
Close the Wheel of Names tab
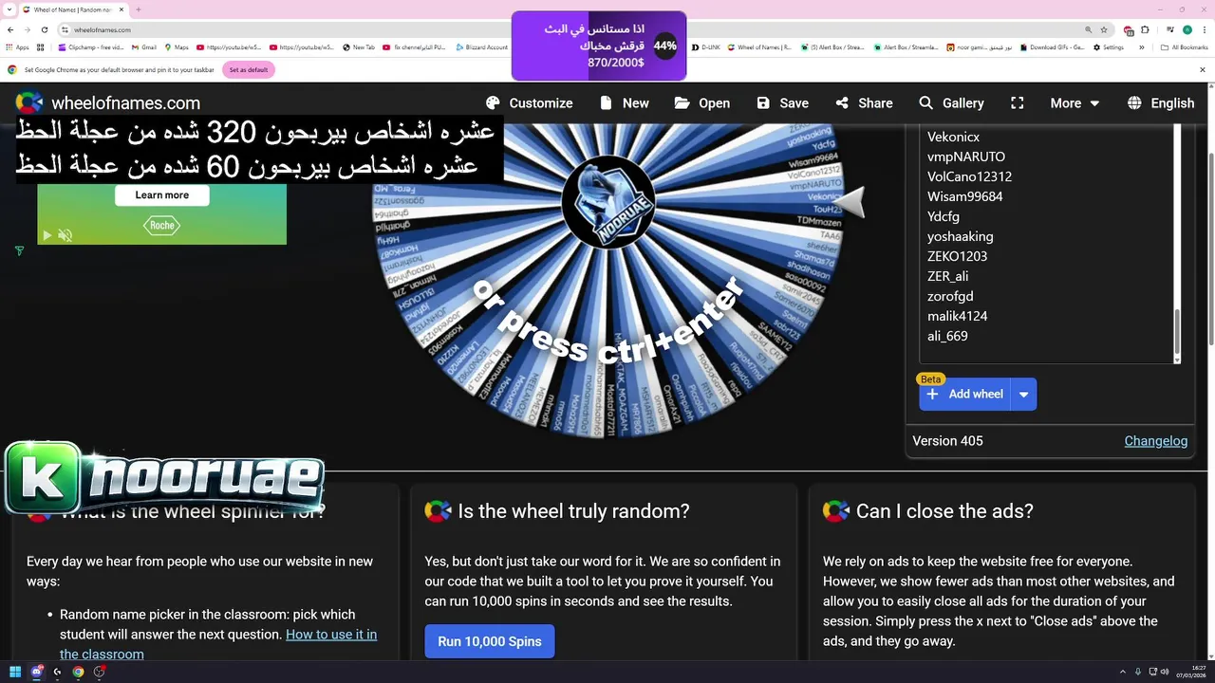tap(123, 9)
